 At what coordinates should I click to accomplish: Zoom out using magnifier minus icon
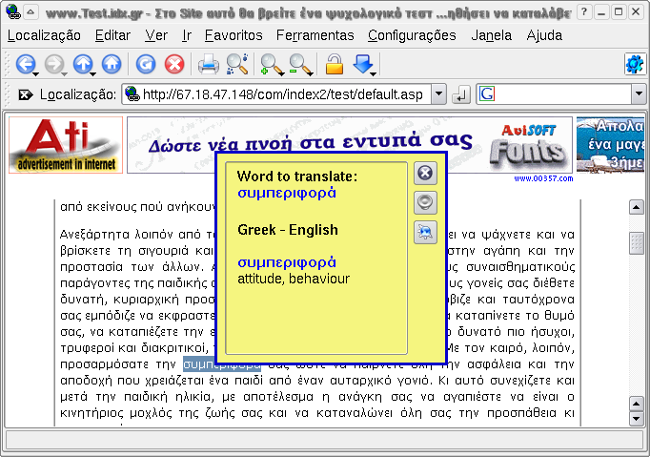pos(300,65)
